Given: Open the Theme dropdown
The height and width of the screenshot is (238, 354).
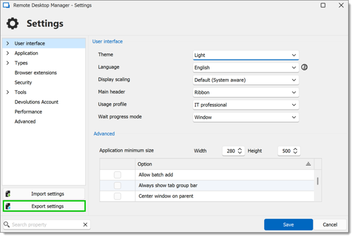Looking at the screenshot, I should pos(246,55).
